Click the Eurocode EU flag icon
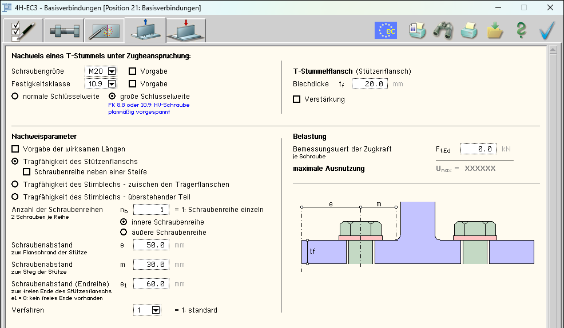Image resolution: width=564 pixels, height=328 pixels. [x=386, y=30]
